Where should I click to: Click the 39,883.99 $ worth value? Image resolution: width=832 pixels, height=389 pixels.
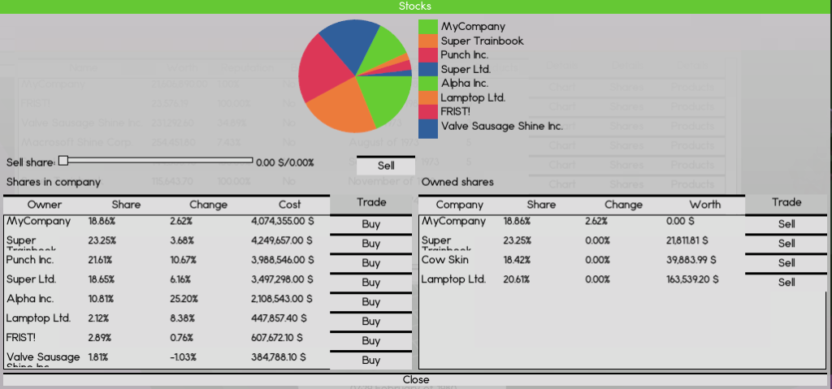691,260
